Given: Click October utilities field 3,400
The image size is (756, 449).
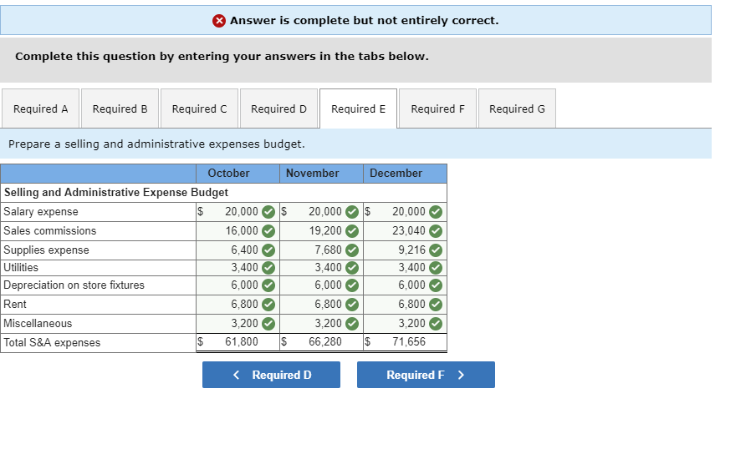Looking at the screenshot, I should click(x=238, y=268).
